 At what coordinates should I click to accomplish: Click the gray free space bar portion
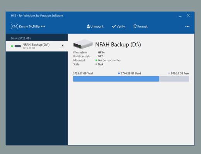pos(174,79)
